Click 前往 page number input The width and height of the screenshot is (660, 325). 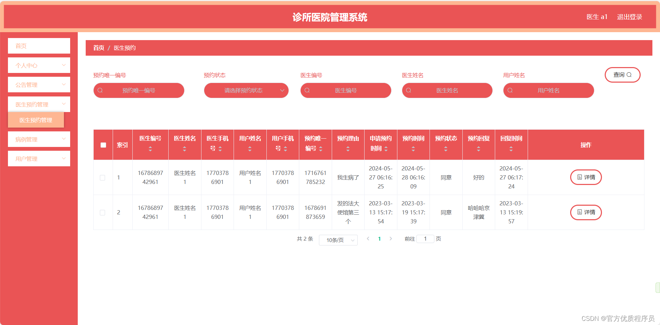coord(425,239)
